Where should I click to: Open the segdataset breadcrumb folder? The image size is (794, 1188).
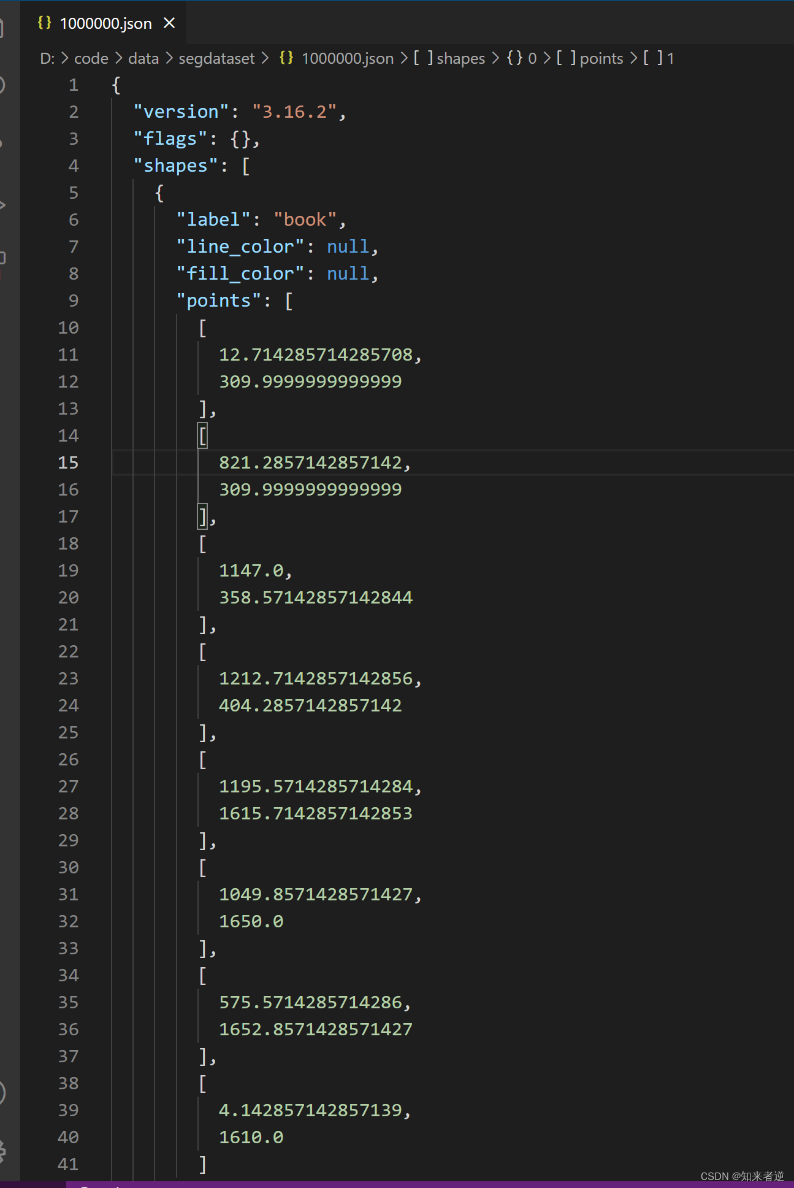(216, 58)
